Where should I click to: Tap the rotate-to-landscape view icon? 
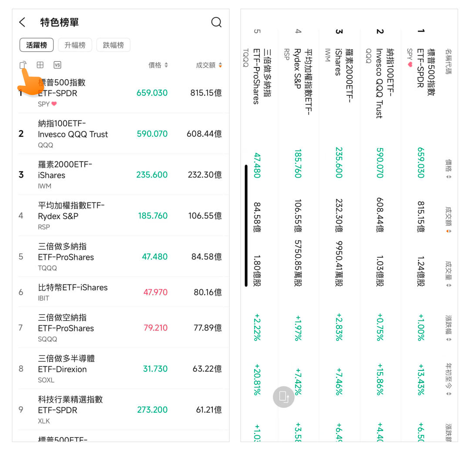(x=23, y=65)
